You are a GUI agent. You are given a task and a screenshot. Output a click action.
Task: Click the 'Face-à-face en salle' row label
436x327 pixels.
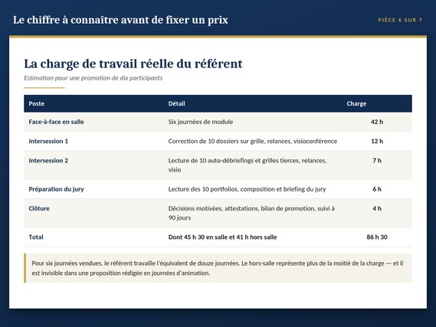tap(56, 122)
